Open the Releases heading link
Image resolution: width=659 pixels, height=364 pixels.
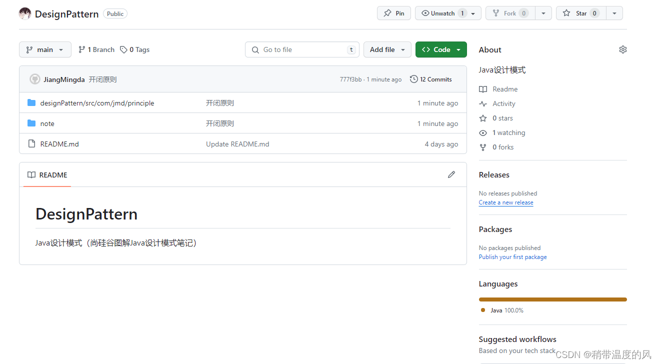(494, 174)
